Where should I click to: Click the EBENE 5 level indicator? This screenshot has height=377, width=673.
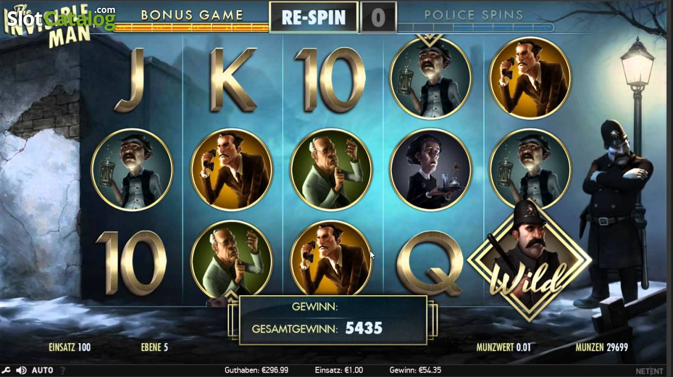[x=154, y=347]
